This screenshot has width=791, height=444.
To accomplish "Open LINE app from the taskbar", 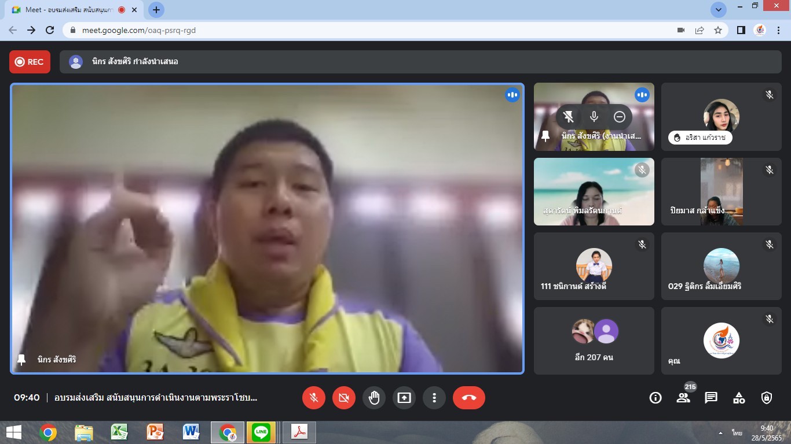I will click(x=261, y=432).
